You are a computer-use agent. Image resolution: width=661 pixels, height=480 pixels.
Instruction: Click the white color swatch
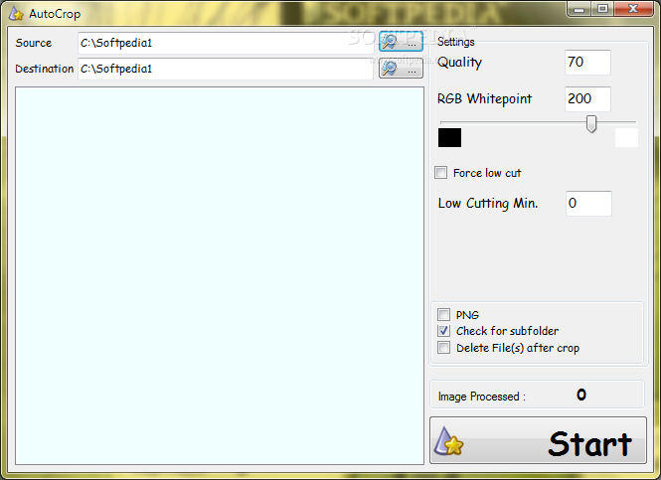click(x=626, y=138)
